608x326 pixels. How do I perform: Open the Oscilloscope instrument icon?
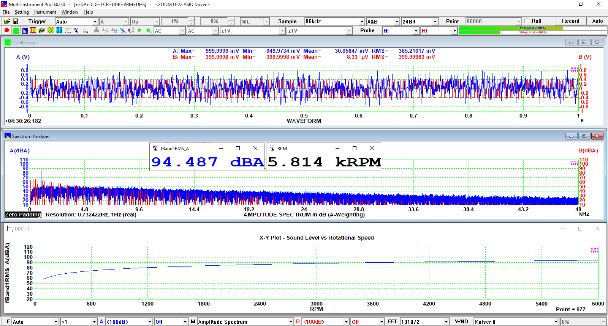tap(16, 30)
